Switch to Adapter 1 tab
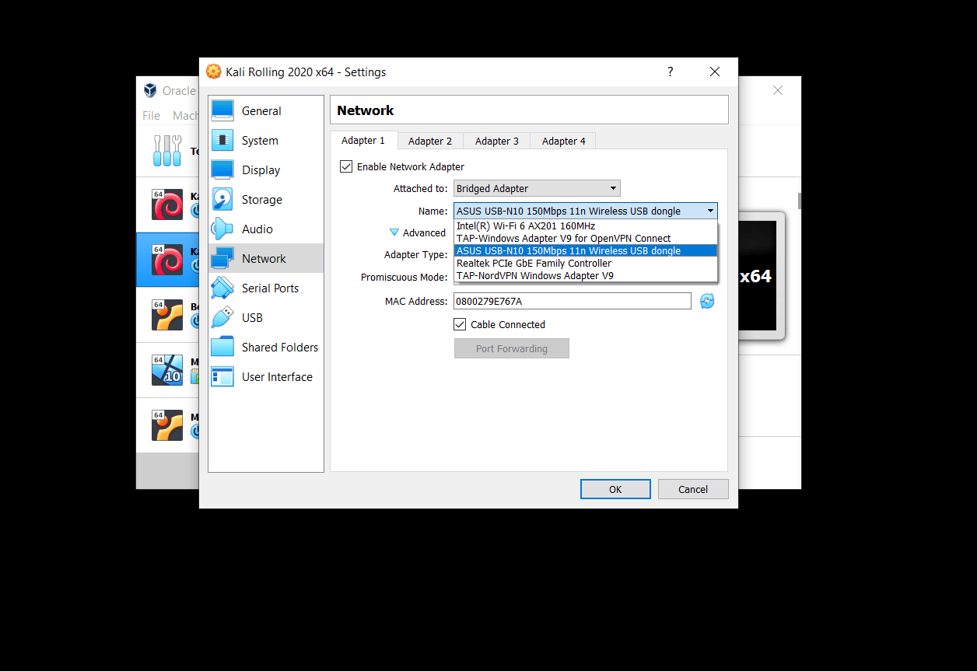 (363, 141)
